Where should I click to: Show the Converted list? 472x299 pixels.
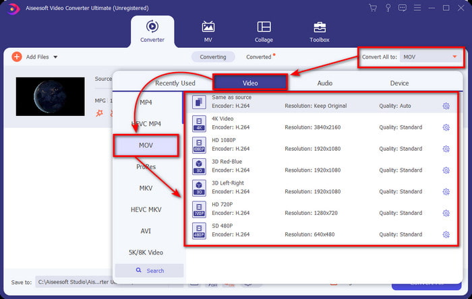[x=259, y=57]
